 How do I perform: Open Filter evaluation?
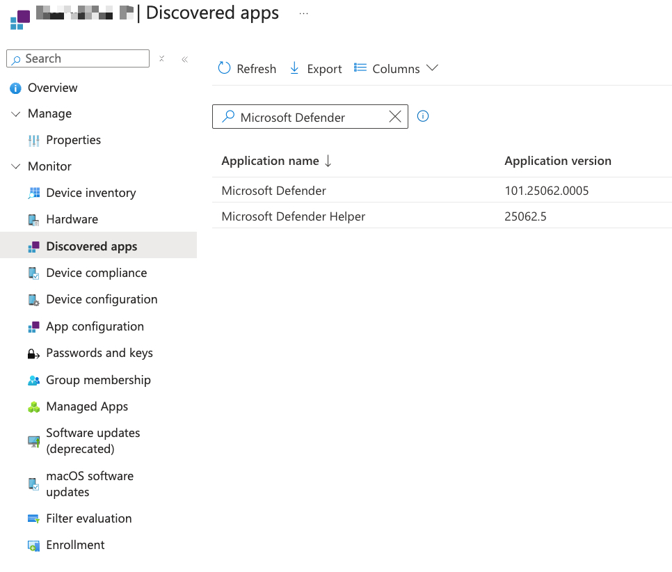coord(89,518)
